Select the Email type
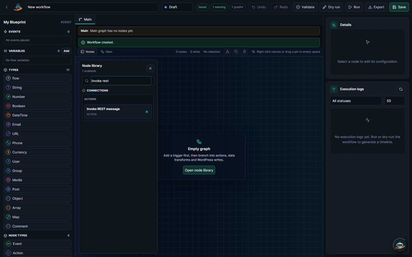Screen dimensions: 412x257 click(37, 124)
